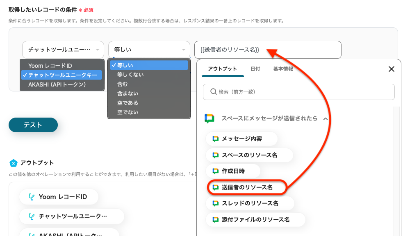Screen dimensions: 403x236
Task: Select メッセージ内容 output chip
Action: [x=241, y=139]
